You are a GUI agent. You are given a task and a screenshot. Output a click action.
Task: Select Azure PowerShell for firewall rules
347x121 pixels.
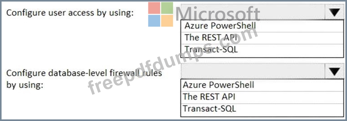262,85
